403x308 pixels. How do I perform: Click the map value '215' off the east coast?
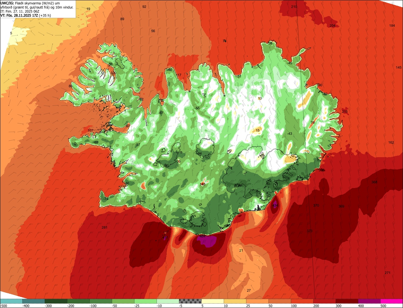pyautogui.click(x=345, y=111)
